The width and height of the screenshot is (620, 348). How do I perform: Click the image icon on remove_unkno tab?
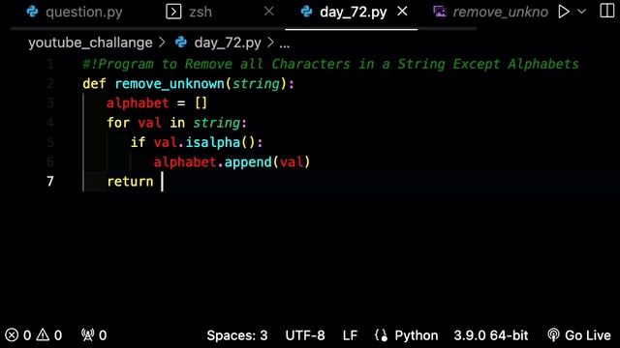(440, 12)
